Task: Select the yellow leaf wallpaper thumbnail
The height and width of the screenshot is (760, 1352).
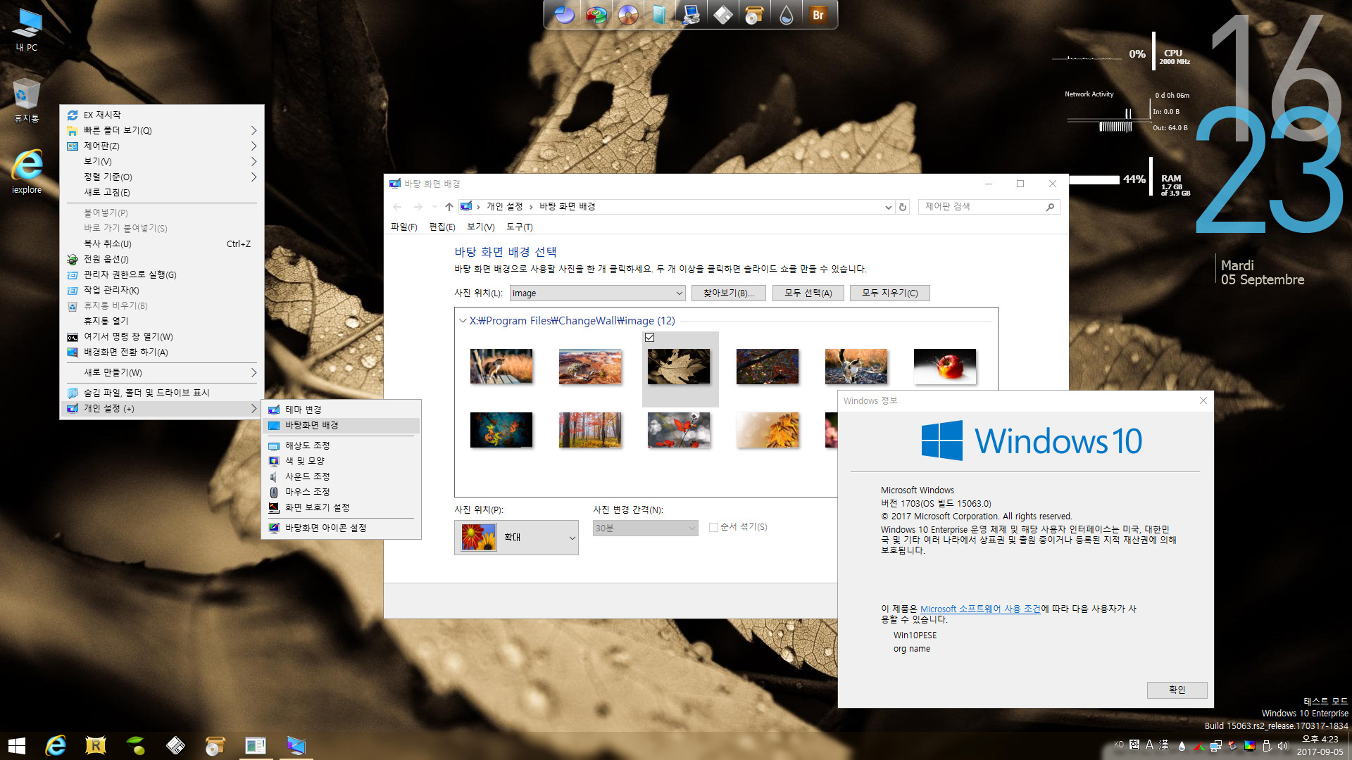Action: coord(768,430)
